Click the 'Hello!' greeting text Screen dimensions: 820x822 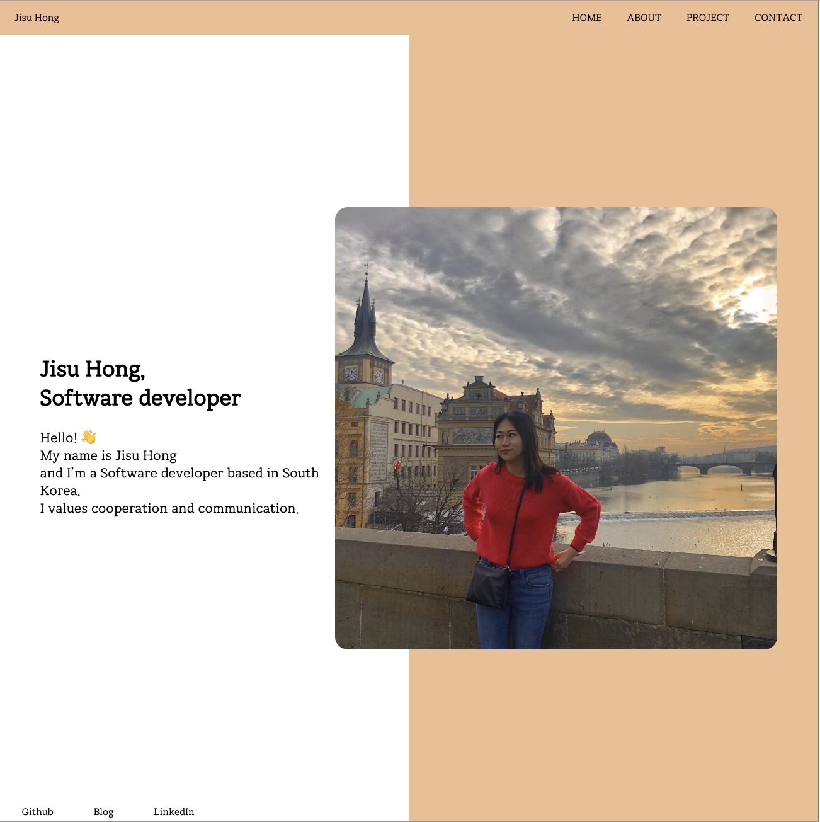click(59, 438)
